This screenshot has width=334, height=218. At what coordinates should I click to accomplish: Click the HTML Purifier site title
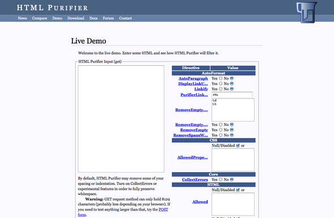(53, 8)
